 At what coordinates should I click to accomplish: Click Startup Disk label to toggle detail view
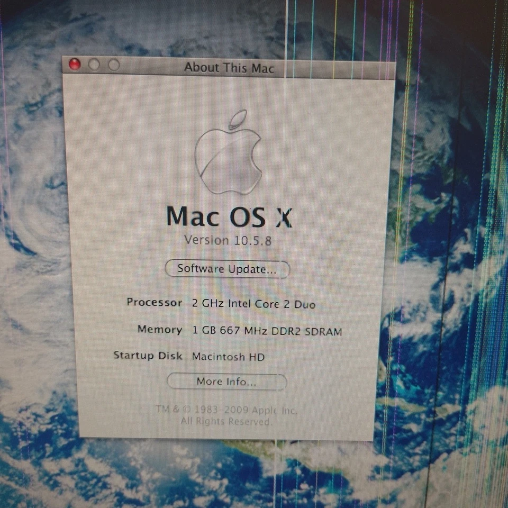point(148,356)
